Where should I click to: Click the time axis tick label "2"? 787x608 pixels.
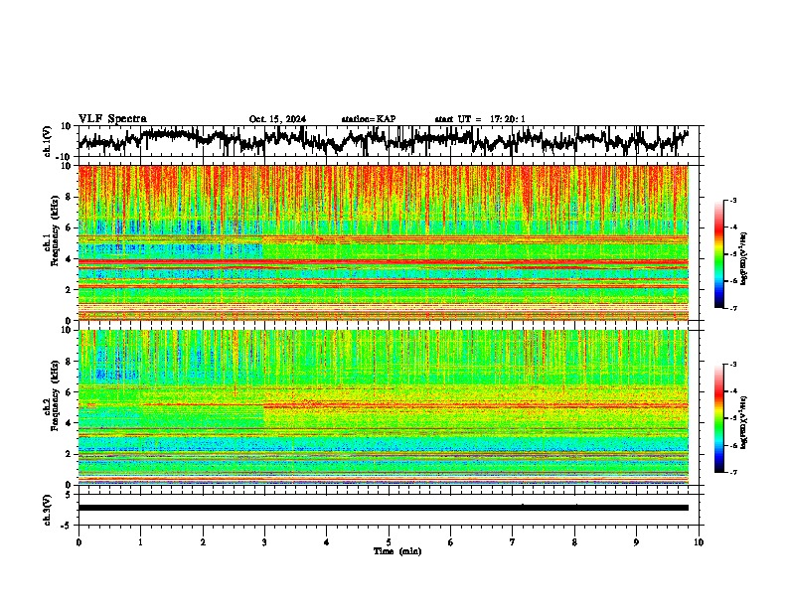(203, 542)
